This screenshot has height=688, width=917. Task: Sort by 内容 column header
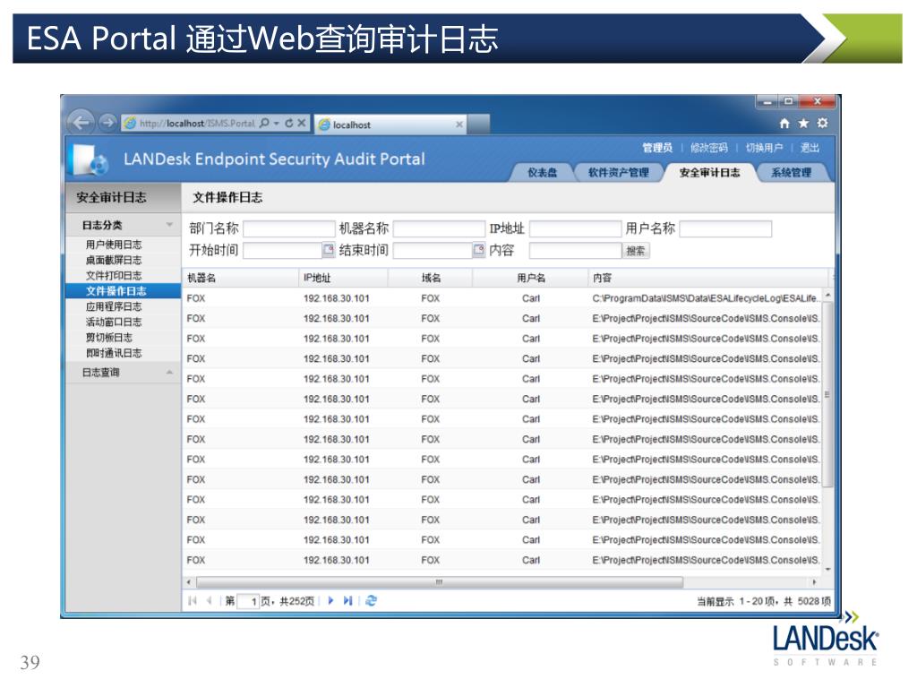[x=709, y=278]
